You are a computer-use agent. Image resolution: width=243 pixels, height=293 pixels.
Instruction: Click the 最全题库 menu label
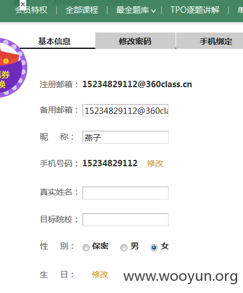133,10
